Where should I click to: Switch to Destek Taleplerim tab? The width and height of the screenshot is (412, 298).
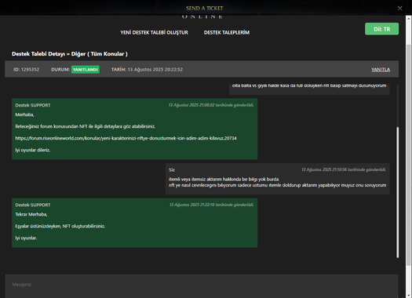pyautogui.click(x=227, y=33)
